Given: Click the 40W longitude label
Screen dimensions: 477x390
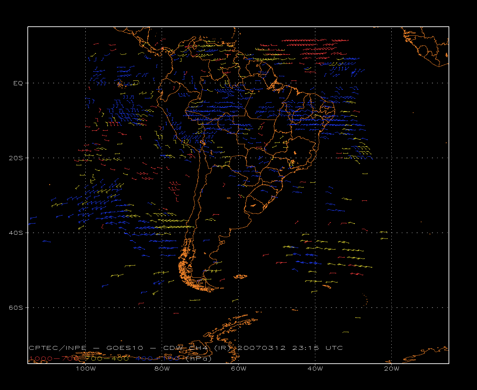Looking at the screenshot, I should point(315,369).
